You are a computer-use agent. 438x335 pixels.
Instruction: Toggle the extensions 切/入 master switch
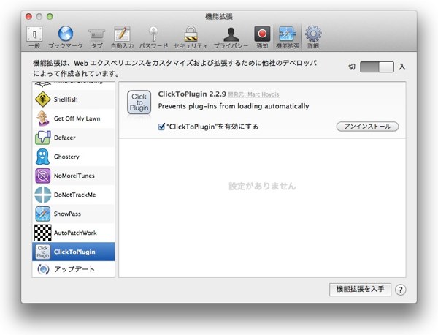click(377, 67)
